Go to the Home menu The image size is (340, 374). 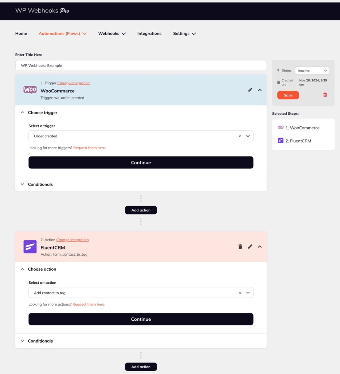[21, 33]
